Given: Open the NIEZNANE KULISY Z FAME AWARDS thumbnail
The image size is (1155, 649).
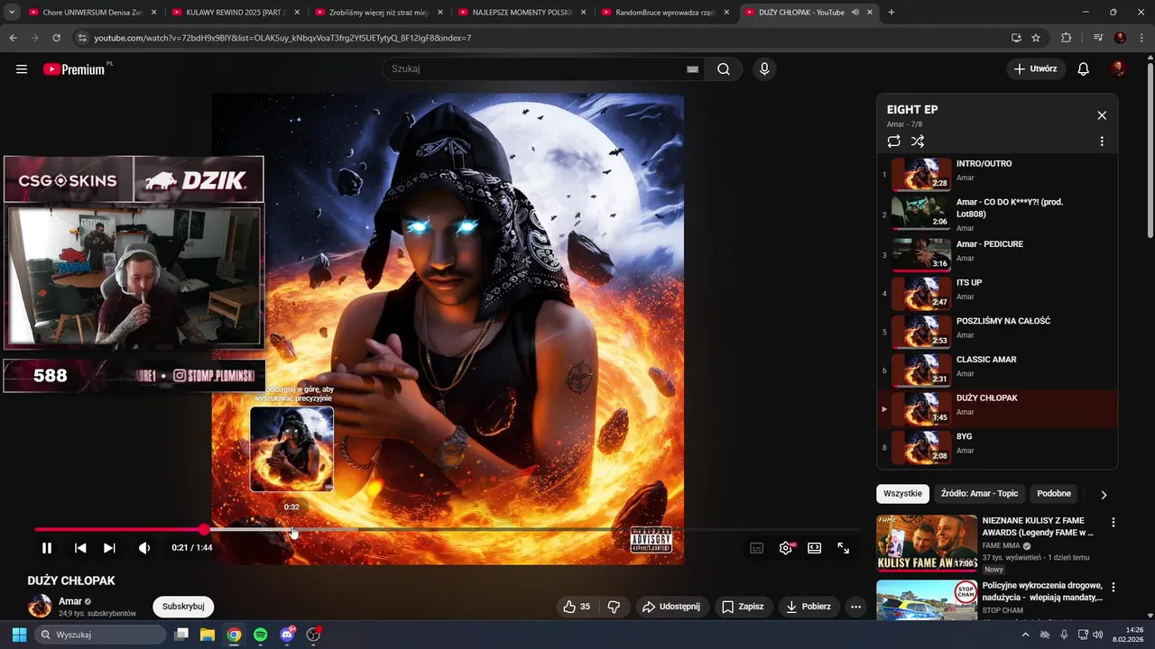Looking at the screenshot, I should [x=927, y=543].
